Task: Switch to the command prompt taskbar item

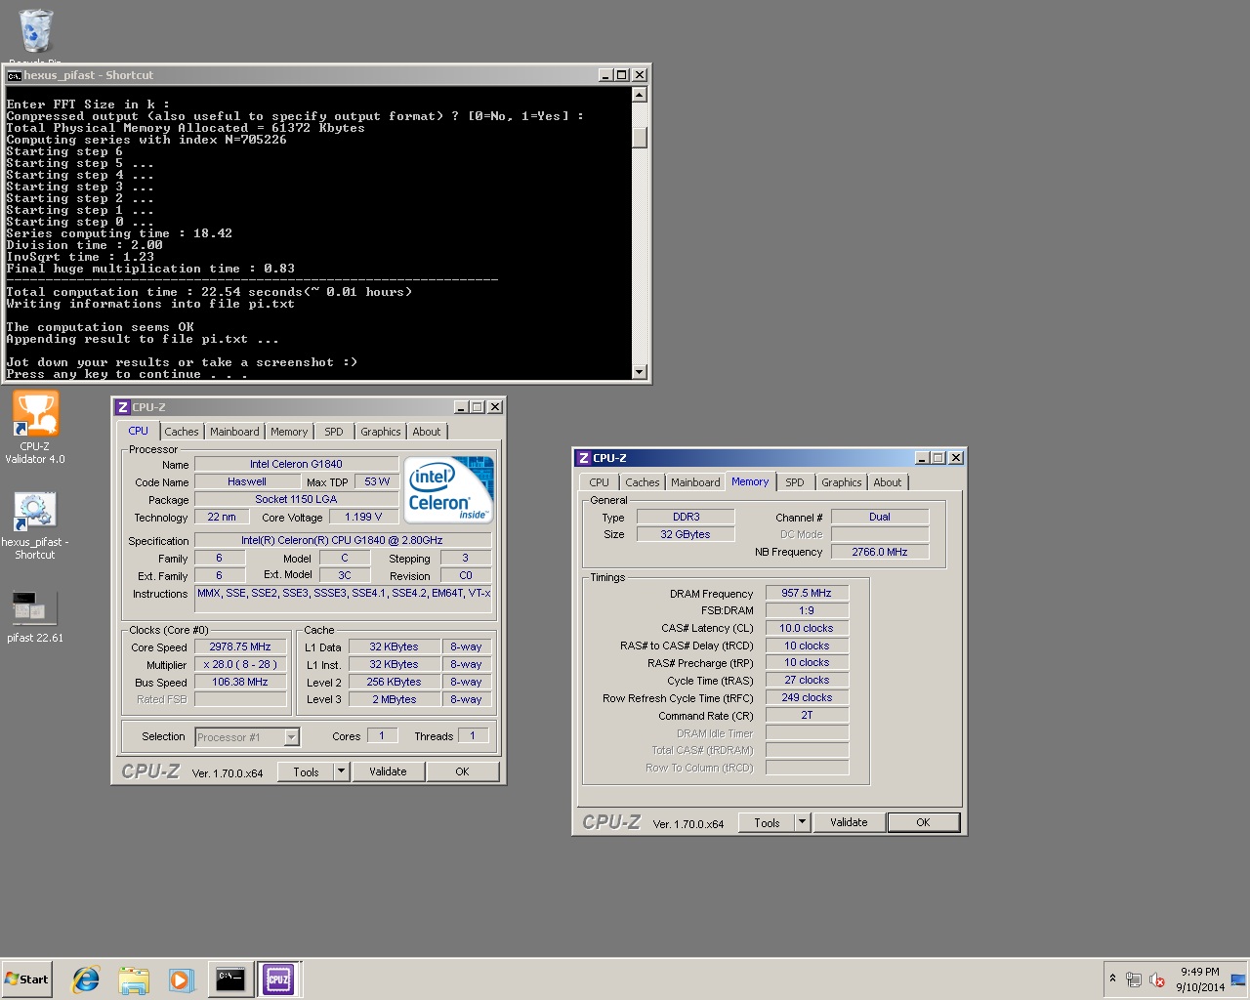Action: coord(230,979)
